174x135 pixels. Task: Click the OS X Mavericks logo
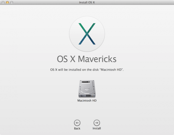click(x=87, y=34)
